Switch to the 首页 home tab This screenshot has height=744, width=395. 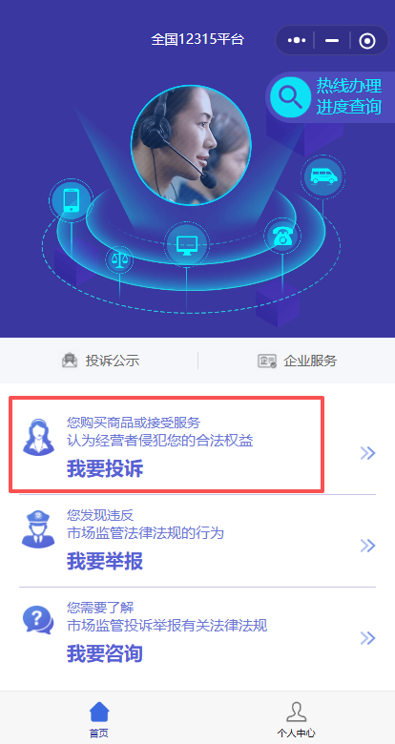pos(99,718)
